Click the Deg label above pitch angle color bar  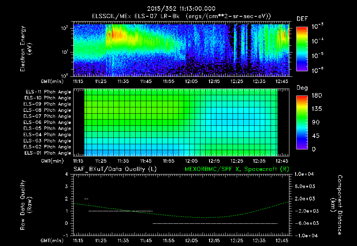[x=302, y=88]
